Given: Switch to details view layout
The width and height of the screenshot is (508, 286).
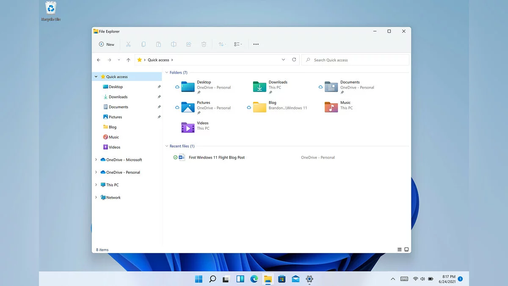Looking at the screenshot, I should coord(399,250).
